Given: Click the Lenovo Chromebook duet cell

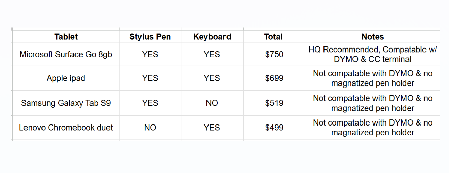Looking at the screenshot, I should (66, 128).
